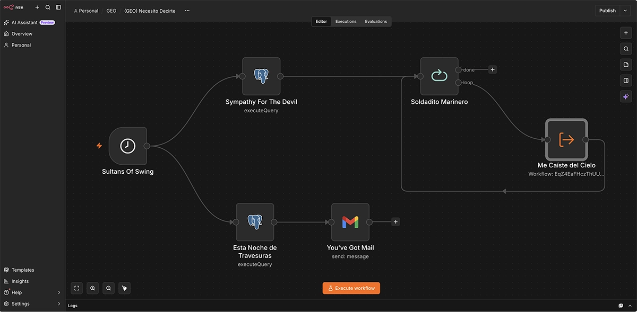Click workflow name (GEO) Necesito Decirte
The image size is (637, 312).
tap(150, 11)
